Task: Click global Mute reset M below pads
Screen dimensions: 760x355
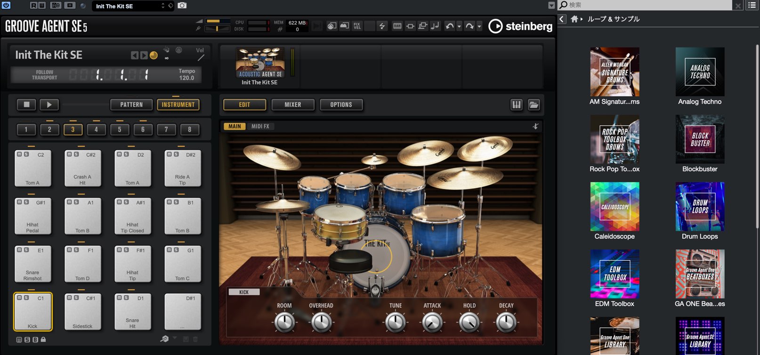Action: [19, 339]
